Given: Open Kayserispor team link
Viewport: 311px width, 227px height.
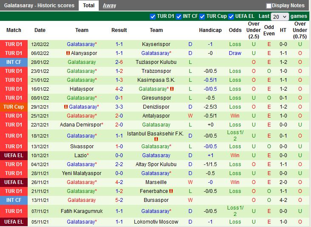Looking at the screenshot, I should pos(156,44).
